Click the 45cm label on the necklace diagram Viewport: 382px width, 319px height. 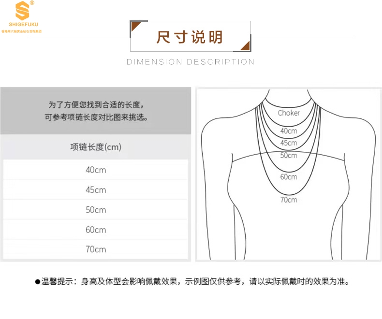[x=289, y=143]
